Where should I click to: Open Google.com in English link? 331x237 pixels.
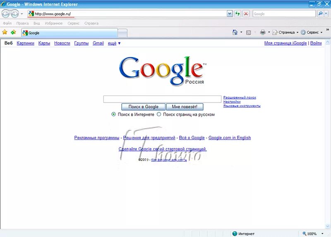click(x=230, y=138)
